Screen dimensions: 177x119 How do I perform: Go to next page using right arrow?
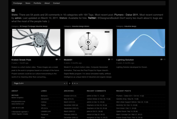click(77, 84)
